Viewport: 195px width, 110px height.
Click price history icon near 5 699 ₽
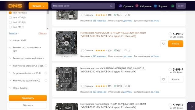[x=170, y=69]
